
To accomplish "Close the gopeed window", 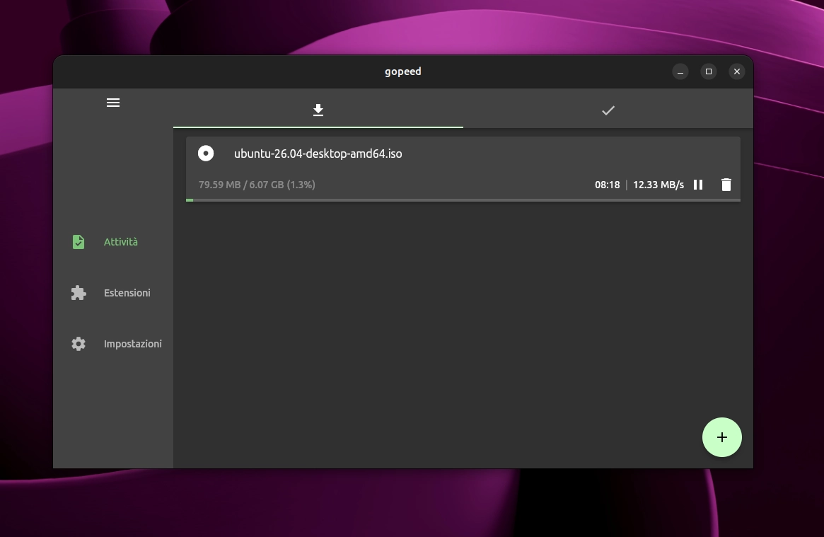I will [x=737, y=71].
